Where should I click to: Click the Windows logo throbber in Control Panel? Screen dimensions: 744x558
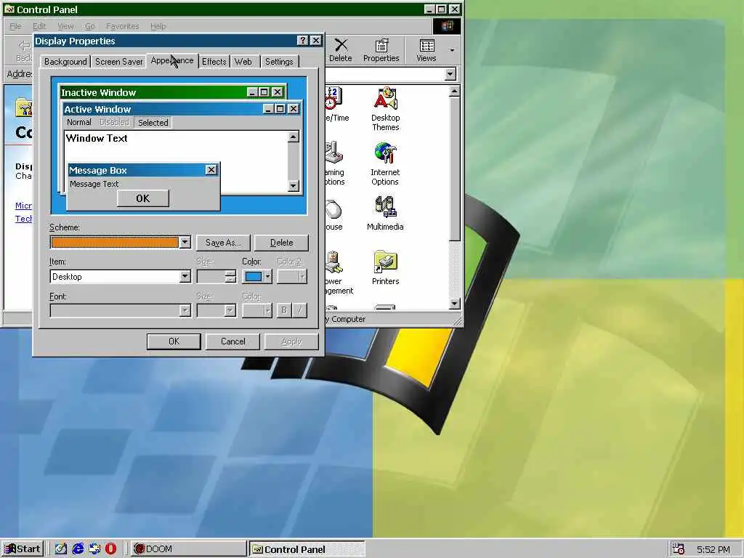(447, 25)
